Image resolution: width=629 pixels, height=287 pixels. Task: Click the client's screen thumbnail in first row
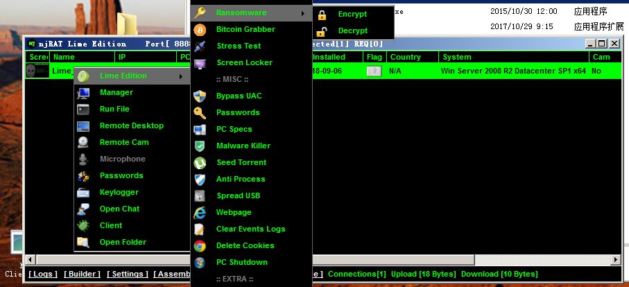tap(37, 71)
